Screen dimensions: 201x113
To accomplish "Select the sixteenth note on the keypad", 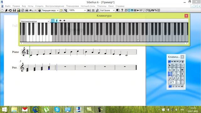I will pyautogui.click(x=174, y=78).
